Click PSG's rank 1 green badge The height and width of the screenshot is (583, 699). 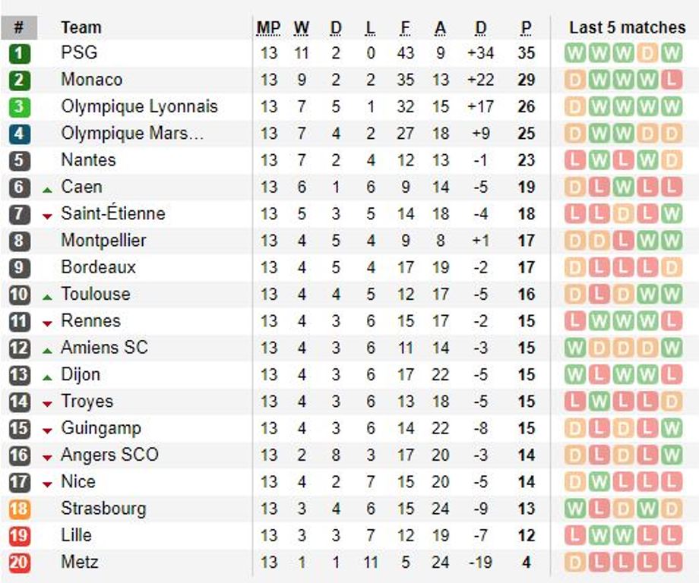click(x=19, y=53)
